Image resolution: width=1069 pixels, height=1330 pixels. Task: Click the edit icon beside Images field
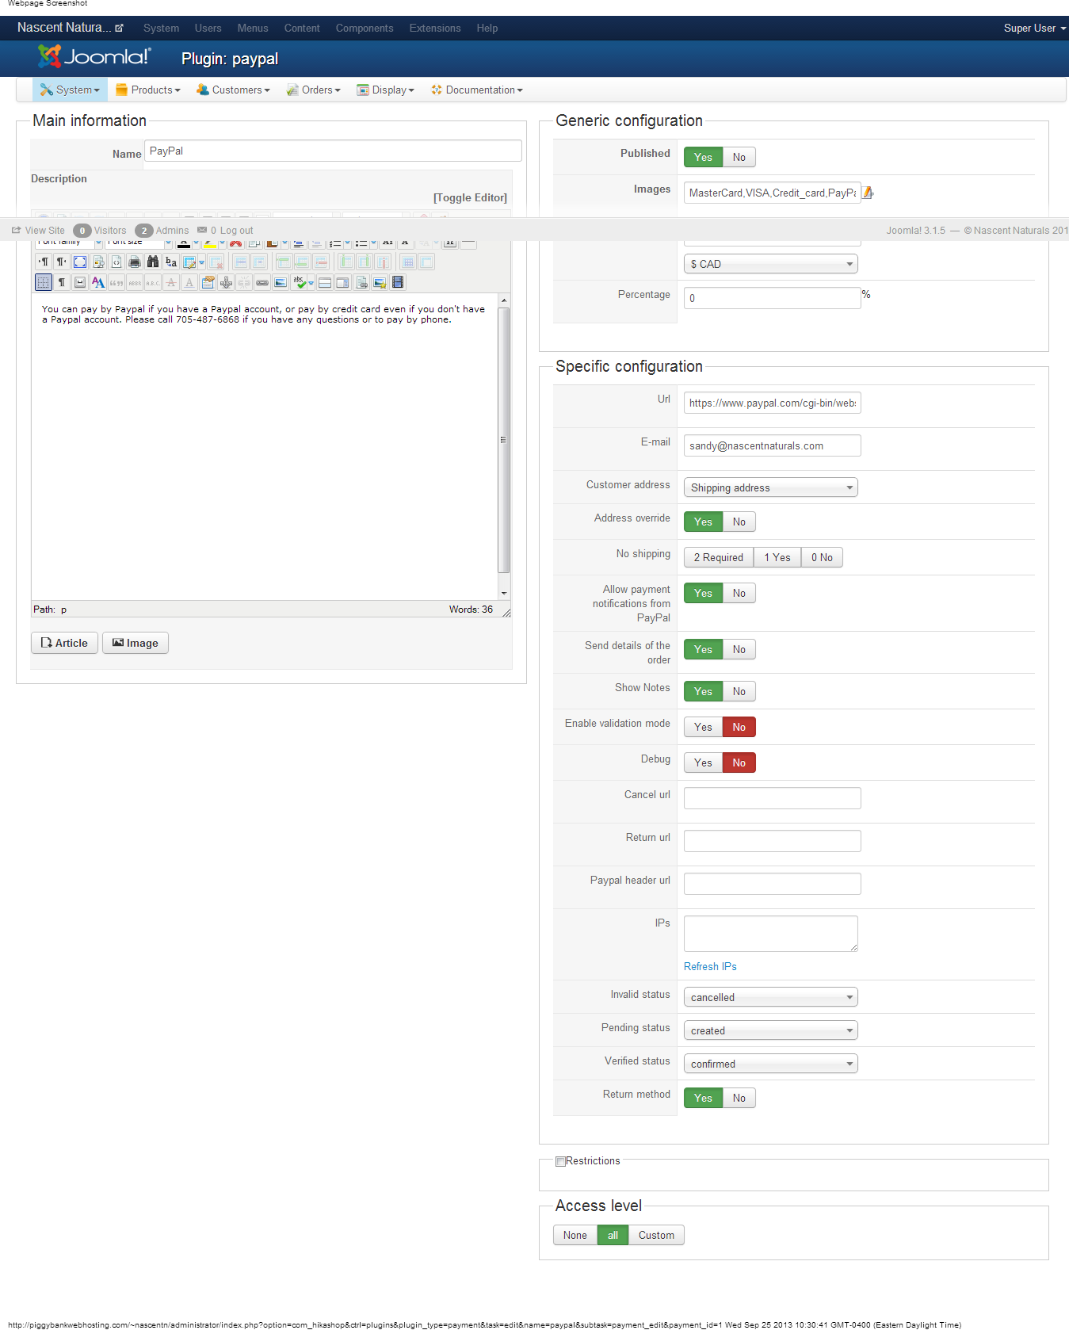869,193
